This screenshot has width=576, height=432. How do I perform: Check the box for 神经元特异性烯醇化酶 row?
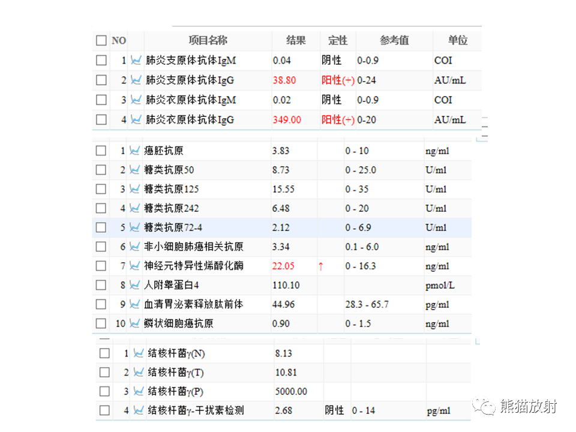[x=101, y=266]
